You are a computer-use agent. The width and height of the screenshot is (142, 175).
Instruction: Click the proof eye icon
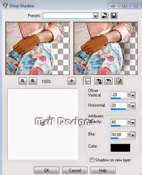coord(108,81)
